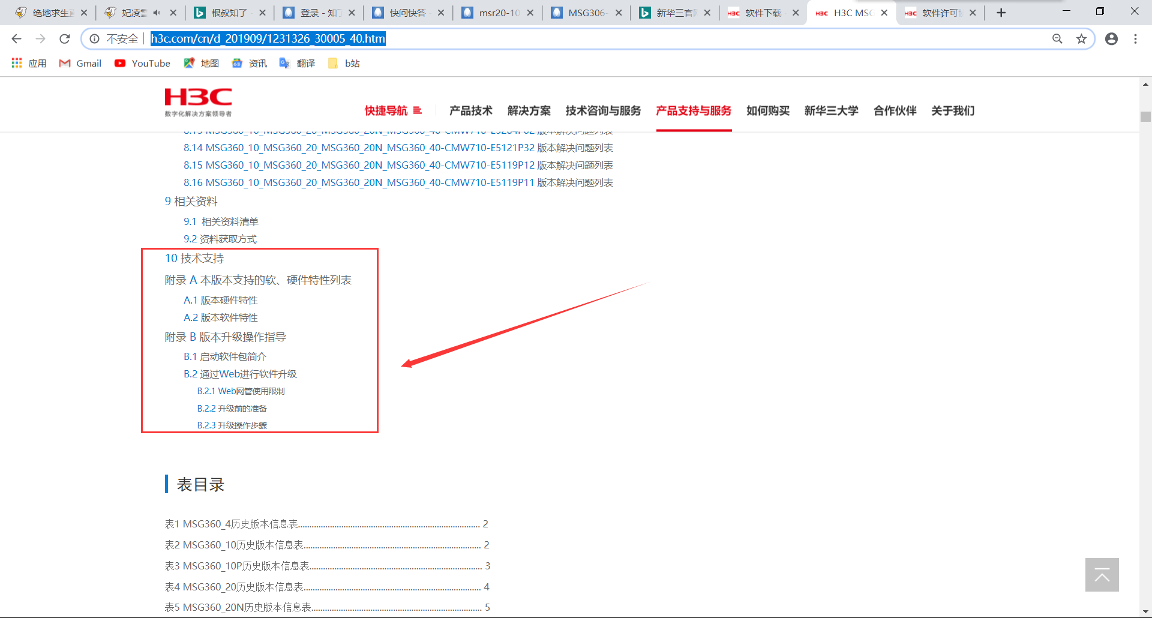Screen dimensions: 1152x618
Task: Open the Chrome three-dot menu
Action: tap(1135, 39)
